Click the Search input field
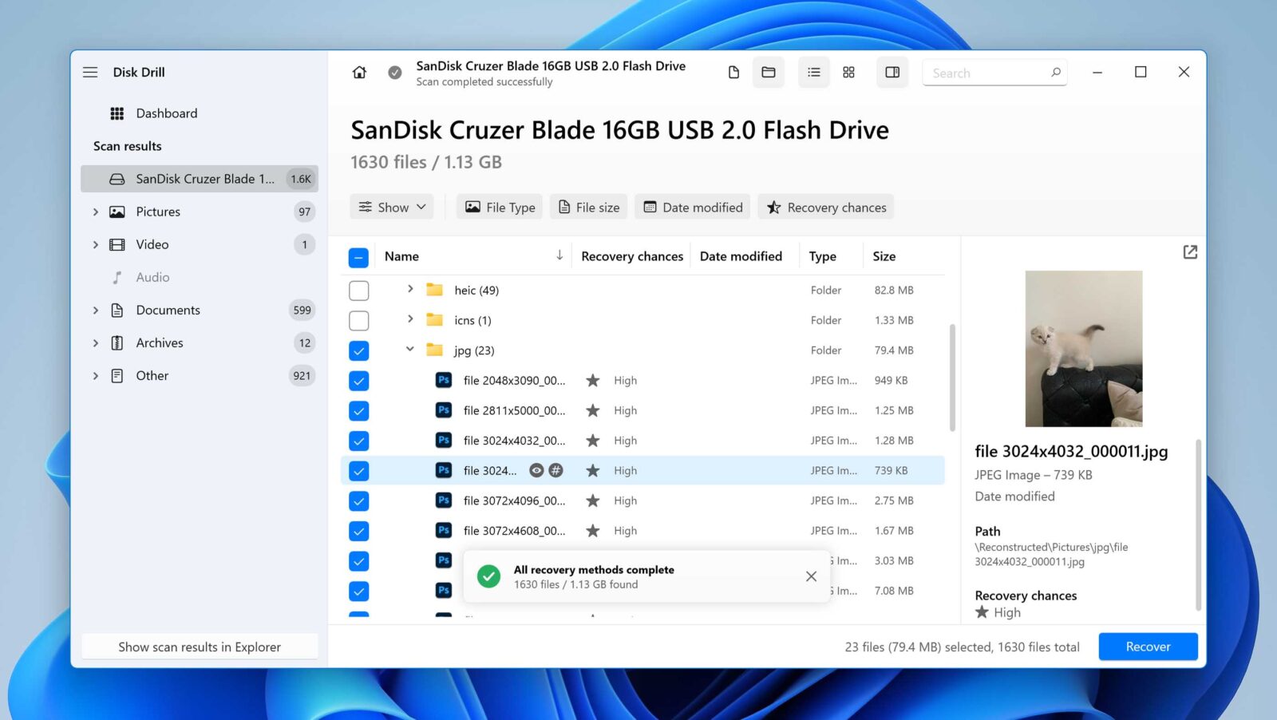Image resolution: width=1277 pixels, height=720 pixels. tap(994, 72)
